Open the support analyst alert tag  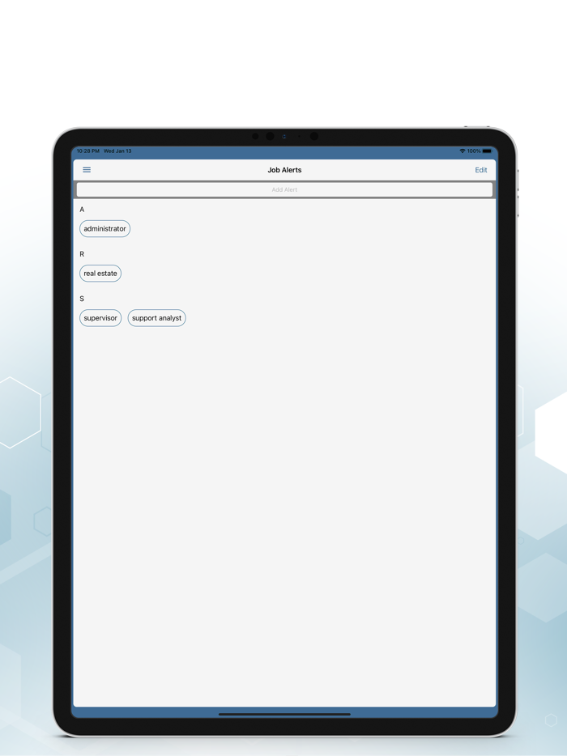157,318
